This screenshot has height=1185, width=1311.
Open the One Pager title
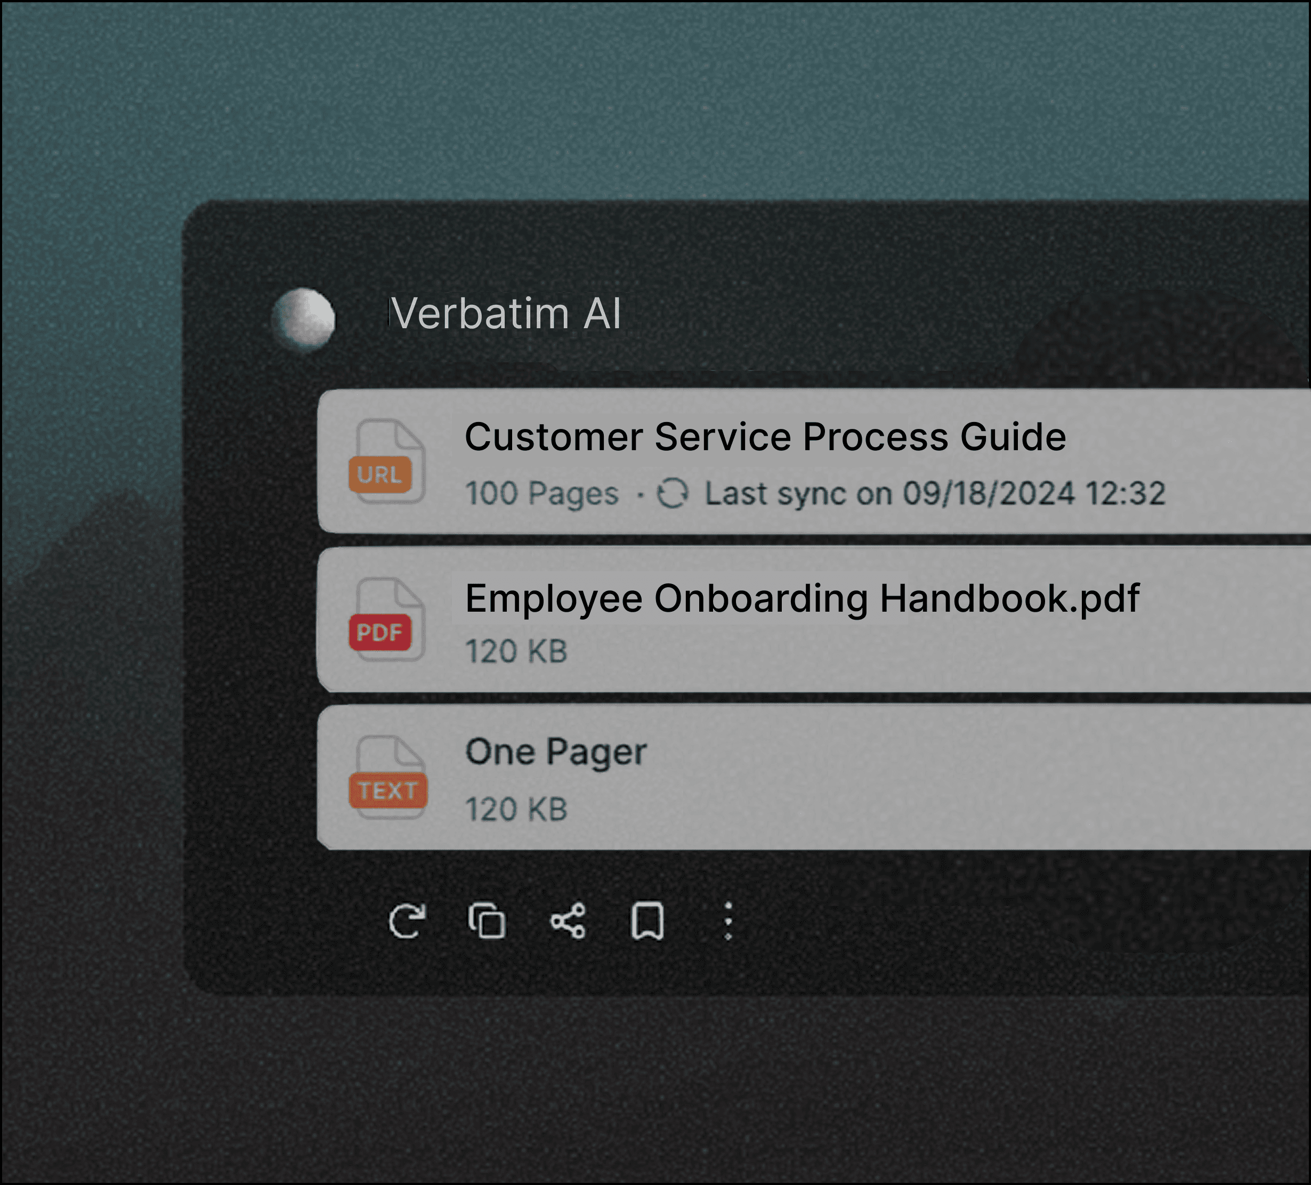point(556,752)
